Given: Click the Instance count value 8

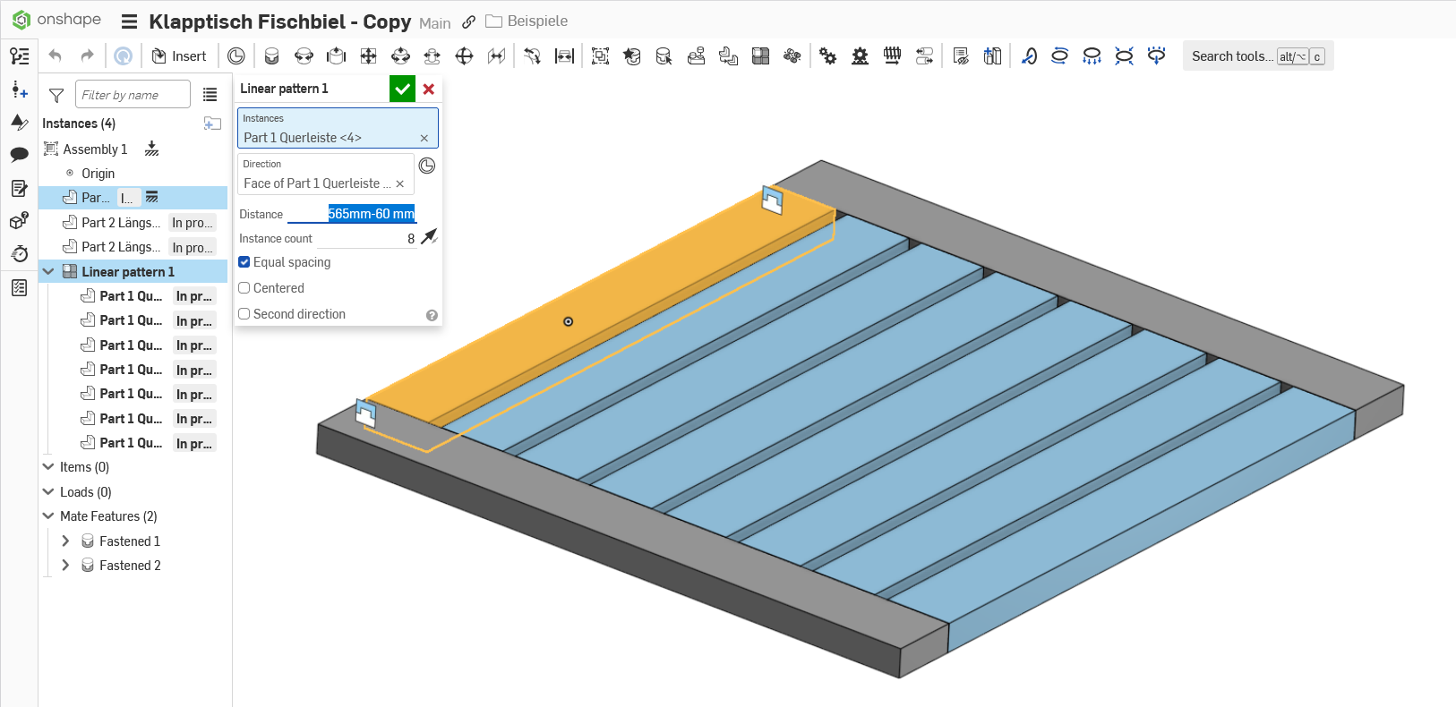Looking at the screenshot, I should point(411,238).
